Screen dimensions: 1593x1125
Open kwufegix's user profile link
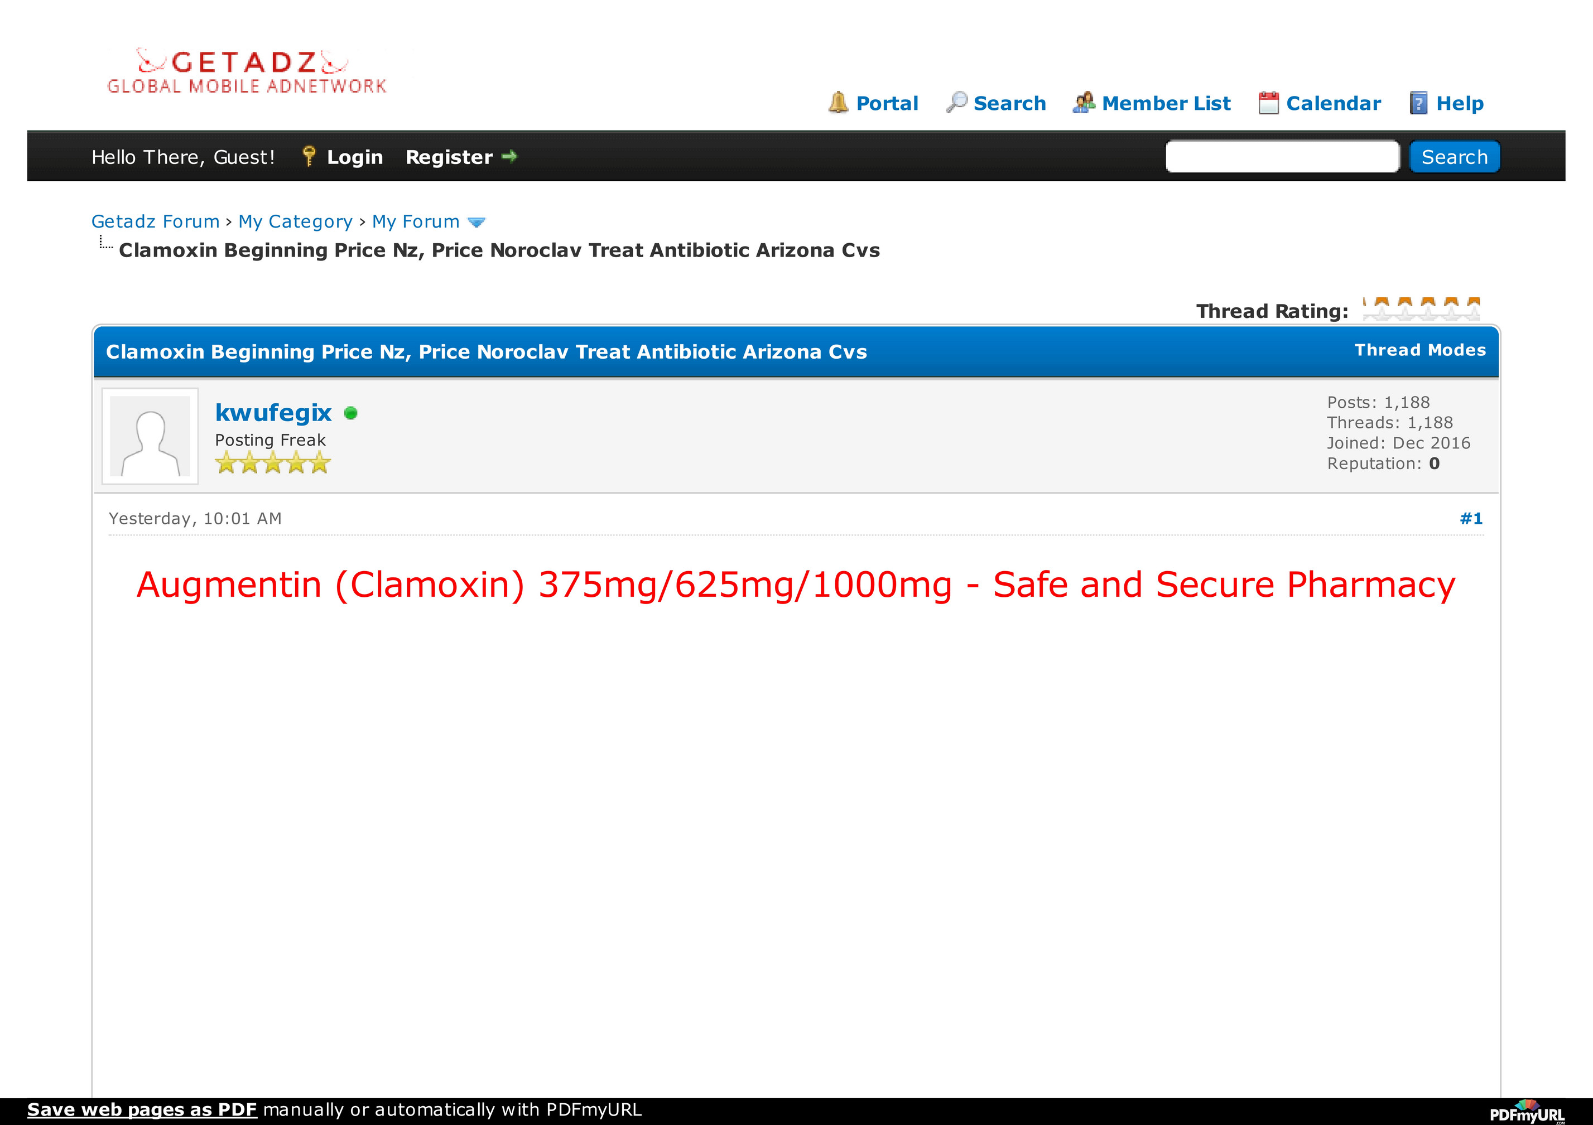[x=273, y=413]
